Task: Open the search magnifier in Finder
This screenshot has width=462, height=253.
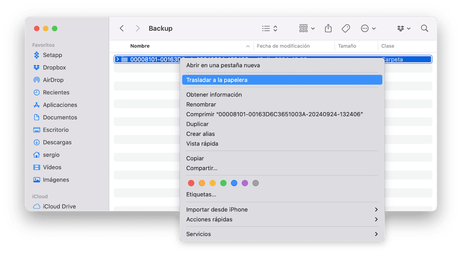Action: click(424, 28)
